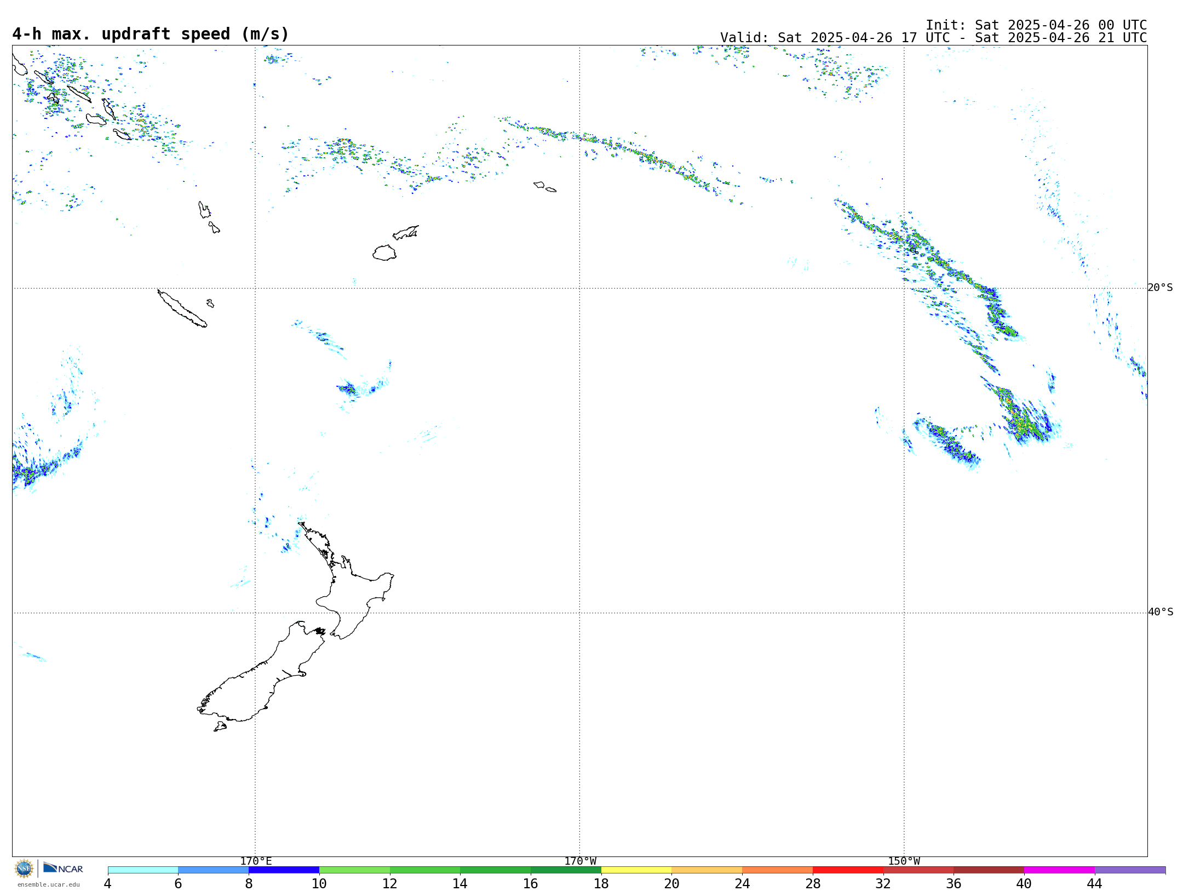Click the 150°W longitude label
This screenshot has height=891, width=1183.
(x=904, y=861)
